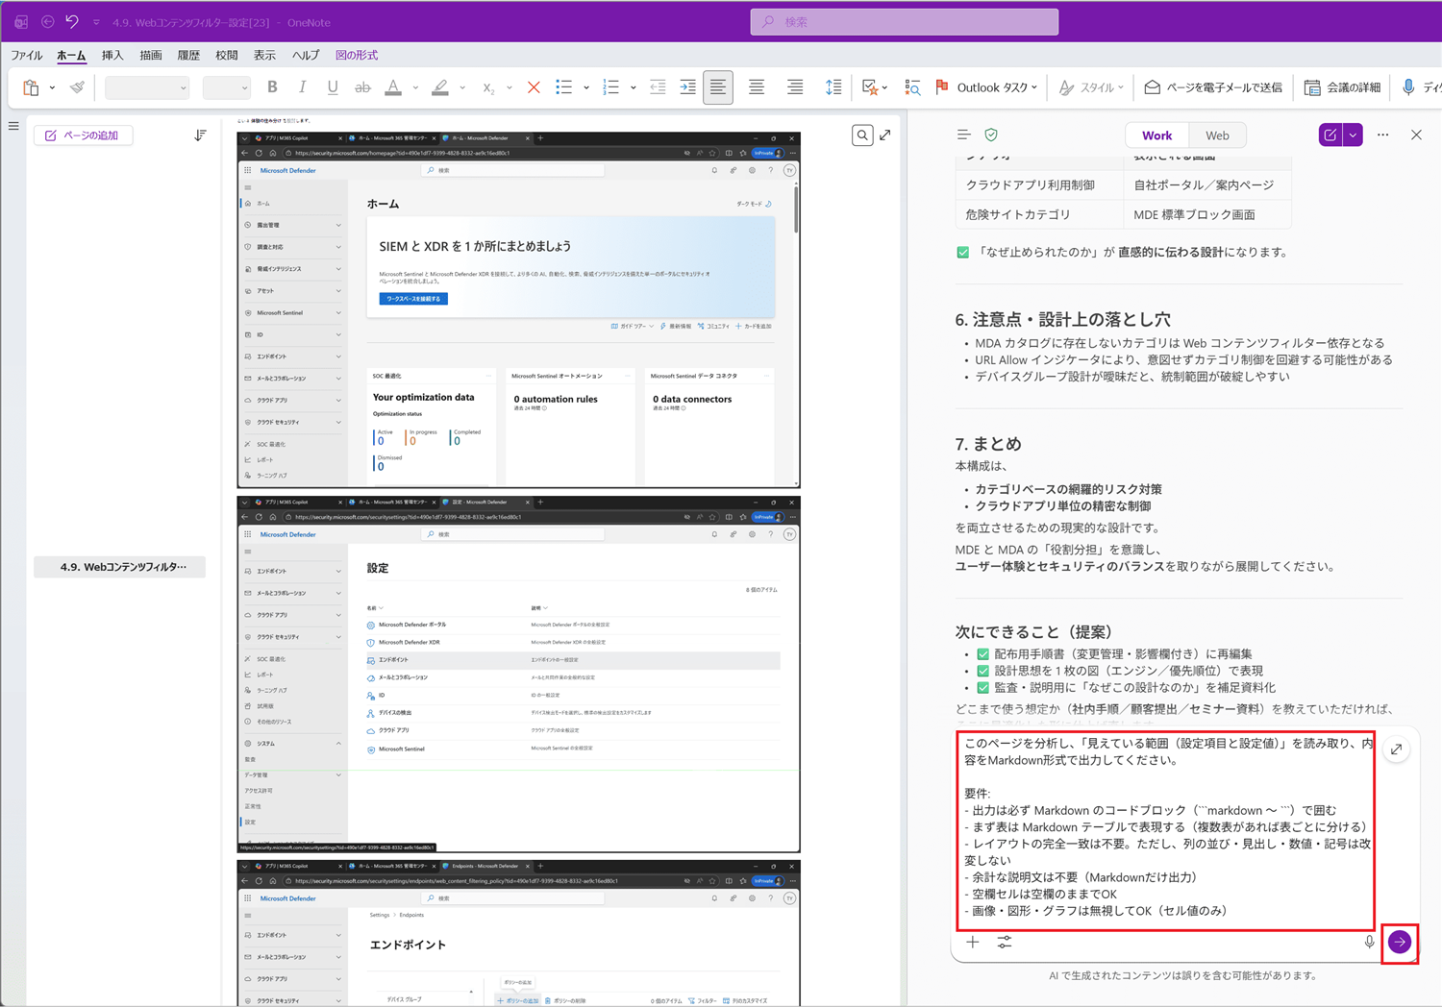This screenshot has width=1442, height=1007.
Task: Center align the text
Action: (757, 87)
